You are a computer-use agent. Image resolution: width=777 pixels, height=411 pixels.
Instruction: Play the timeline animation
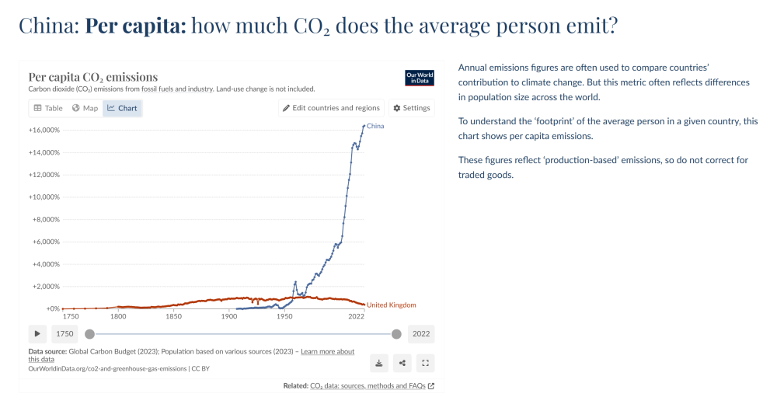(x=37, y=333)
